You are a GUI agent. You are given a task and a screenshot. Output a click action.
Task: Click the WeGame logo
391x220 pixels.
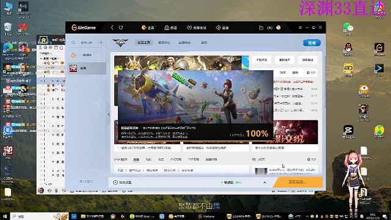click(84, 28)
